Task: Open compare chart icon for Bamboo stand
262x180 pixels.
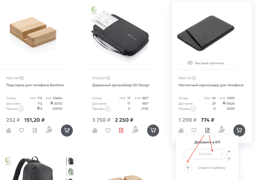Action: (x=8, y=130)
